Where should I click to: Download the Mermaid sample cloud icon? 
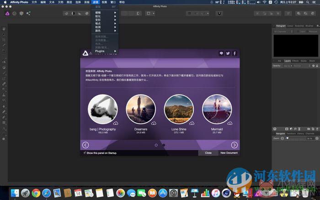230,123
